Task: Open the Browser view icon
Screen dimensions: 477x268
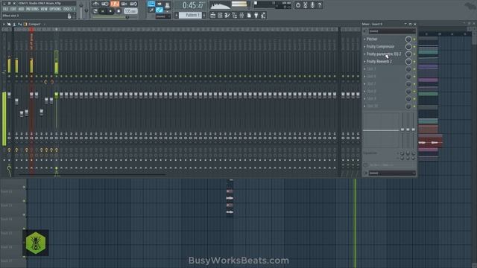Action: (235, 15)
